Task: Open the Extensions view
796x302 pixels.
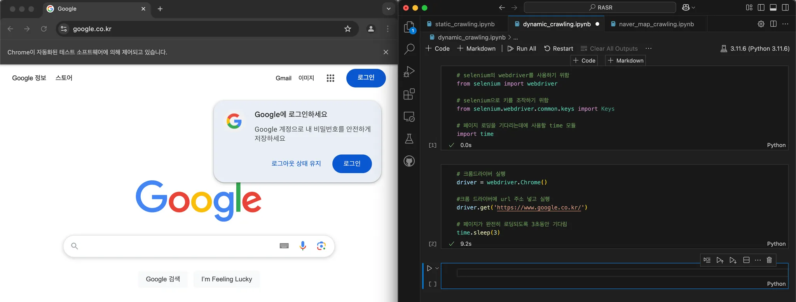Action: tap(409, 94)
